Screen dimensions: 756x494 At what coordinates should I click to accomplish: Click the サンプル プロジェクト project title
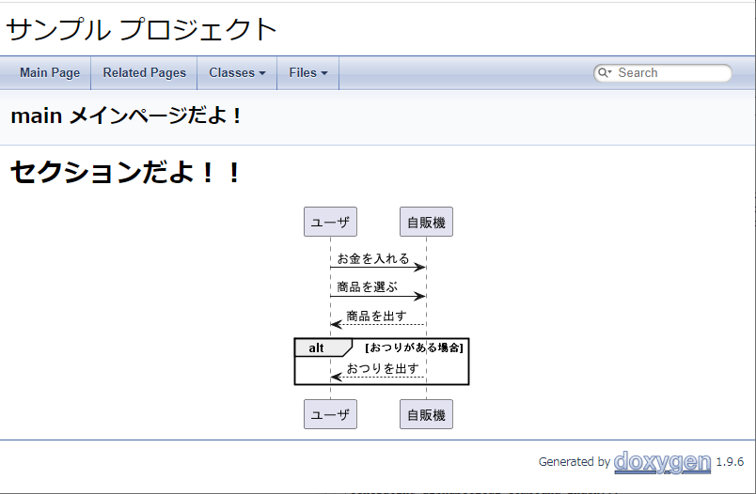pos(142,29)
